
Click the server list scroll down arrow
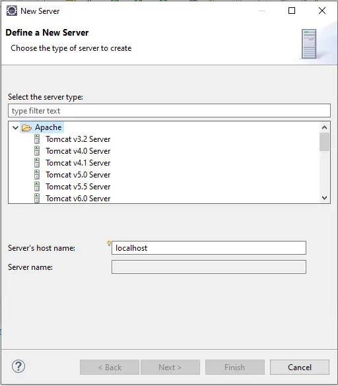tap(324, 198)
